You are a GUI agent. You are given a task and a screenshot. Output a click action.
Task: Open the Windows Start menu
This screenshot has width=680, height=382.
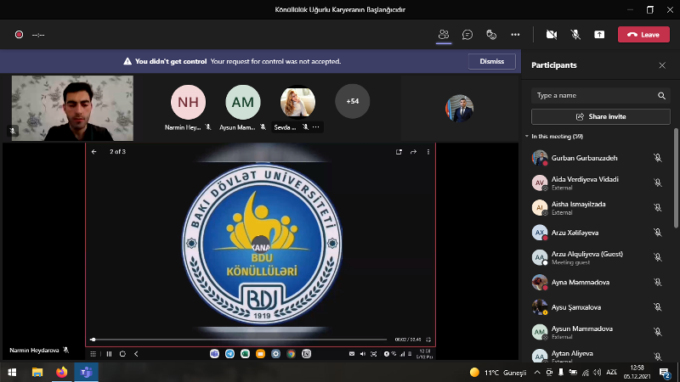pos(12,372)
